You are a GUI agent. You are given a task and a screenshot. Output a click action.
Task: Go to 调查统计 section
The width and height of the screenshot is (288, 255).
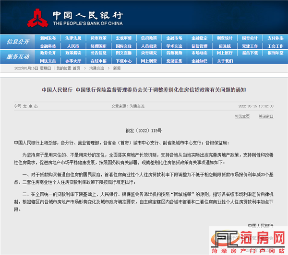point(225,38)
